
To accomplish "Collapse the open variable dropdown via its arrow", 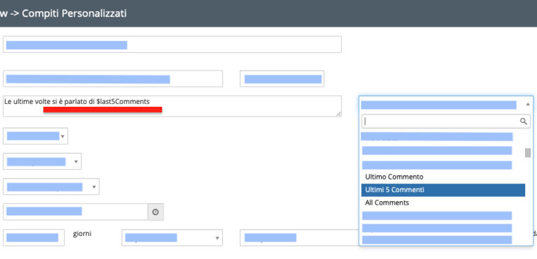I will pos(528,104).
